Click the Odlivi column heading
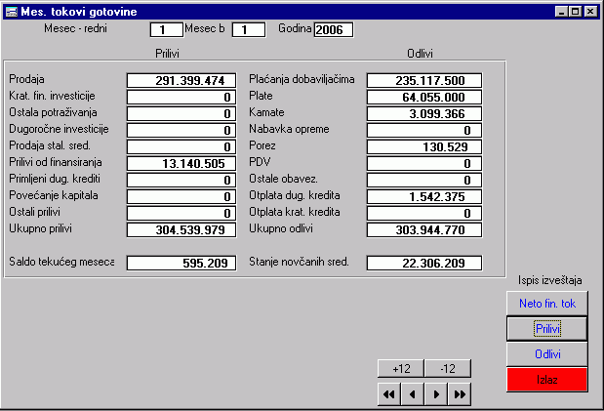This screenshot has width=604, height=411. tap(420, 54)
